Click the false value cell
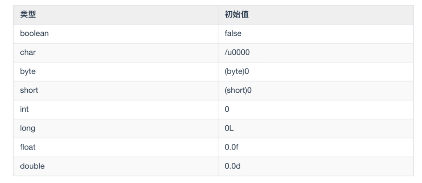 233,33
